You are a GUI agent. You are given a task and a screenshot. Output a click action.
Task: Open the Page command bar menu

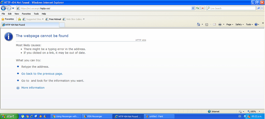pos(230,25)
